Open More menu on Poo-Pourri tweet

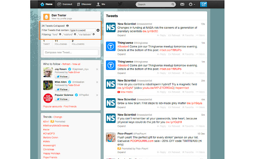click(x=200, y=152)
